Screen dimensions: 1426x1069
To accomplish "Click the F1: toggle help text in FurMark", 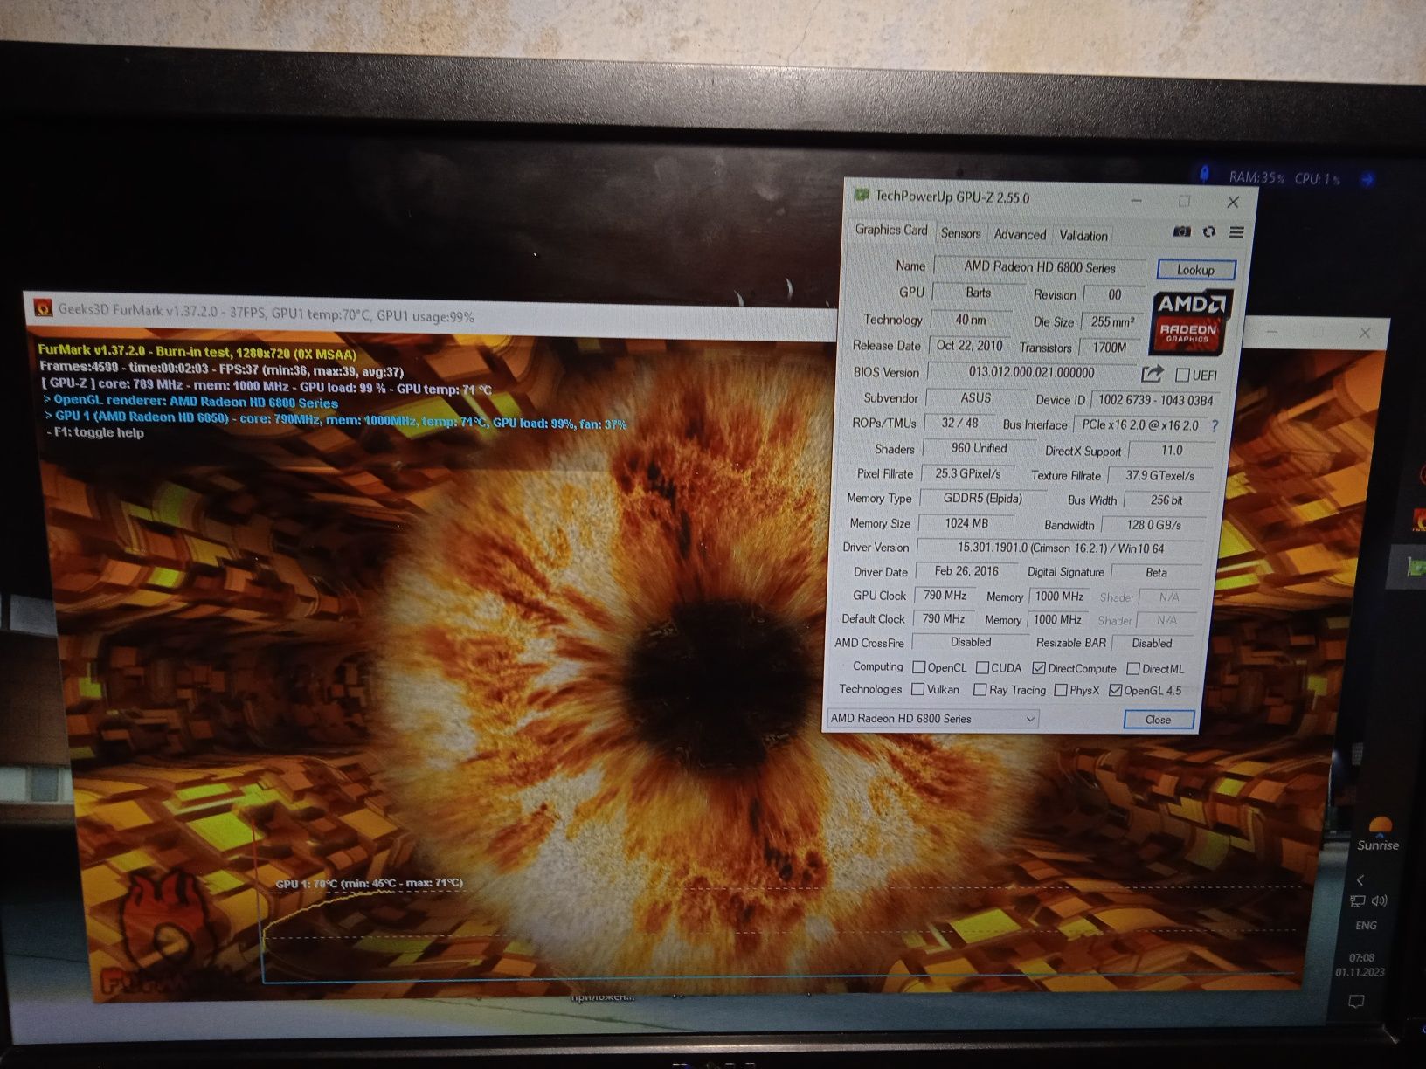I will [93, 432].
